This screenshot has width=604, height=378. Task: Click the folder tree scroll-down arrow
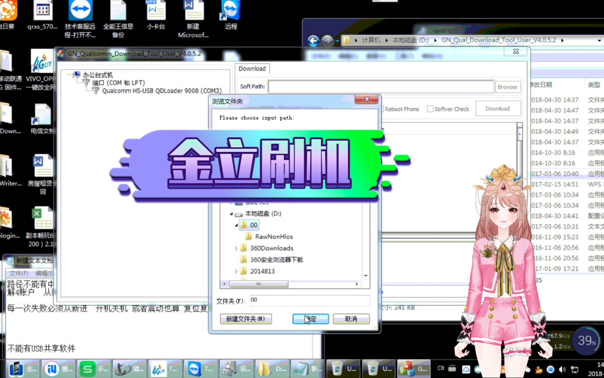click(366, 276)
